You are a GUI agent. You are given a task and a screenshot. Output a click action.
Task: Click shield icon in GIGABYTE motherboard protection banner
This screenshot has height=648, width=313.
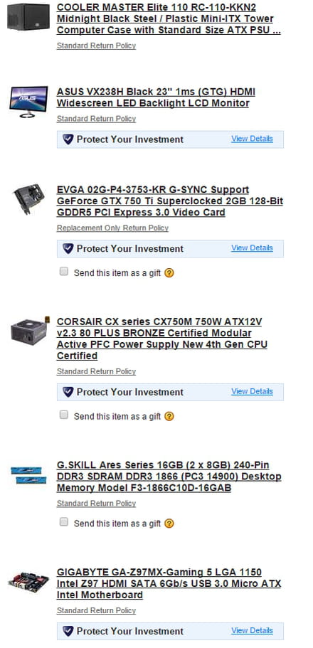68,631
